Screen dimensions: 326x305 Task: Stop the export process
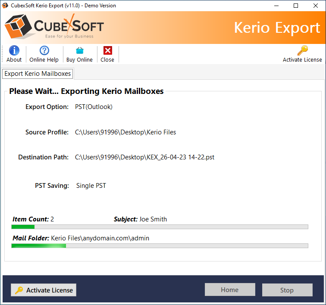(x=287, y=290)
